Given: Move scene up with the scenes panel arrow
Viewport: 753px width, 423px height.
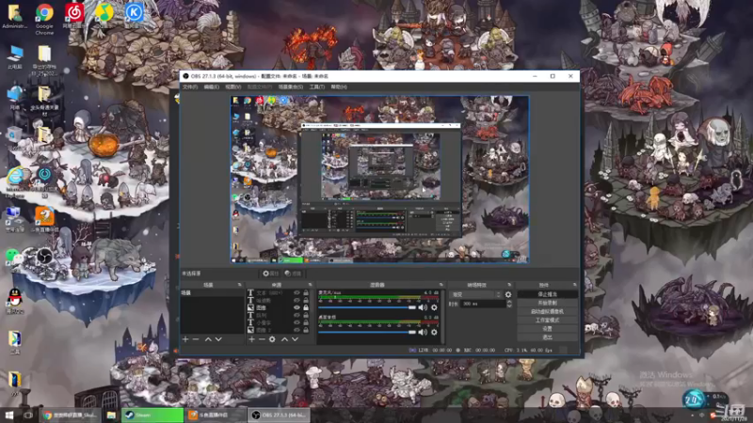Looking at the screenshot, I should (208, 339).
